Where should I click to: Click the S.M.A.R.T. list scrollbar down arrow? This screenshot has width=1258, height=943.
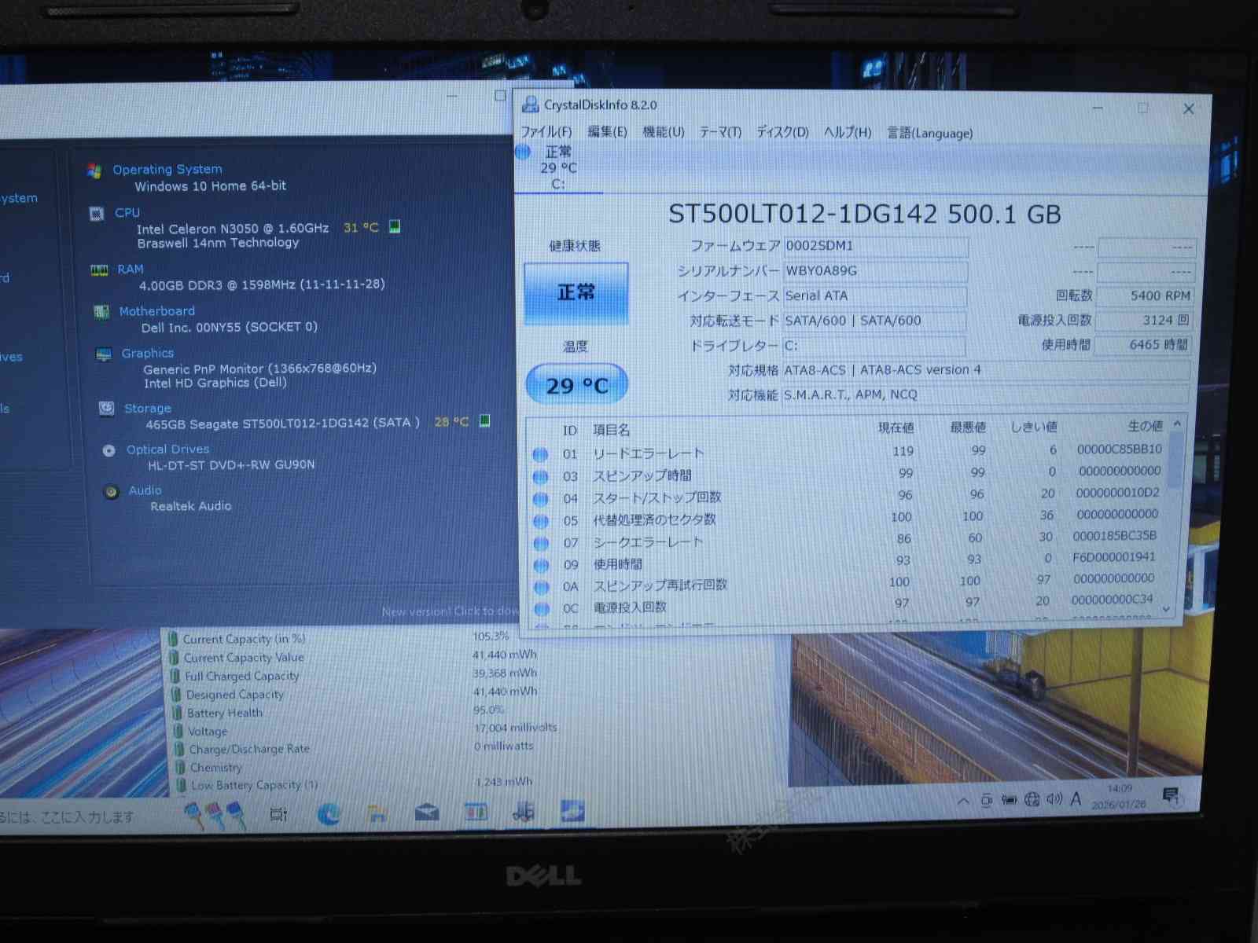[1167, 609]
